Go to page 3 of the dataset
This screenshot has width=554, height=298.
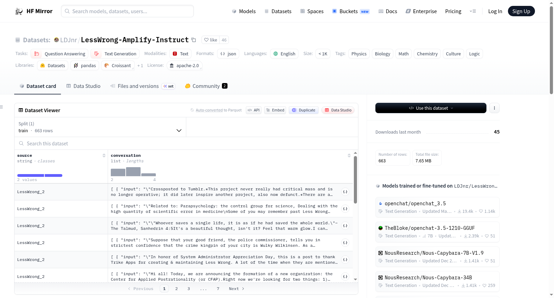[189, 289]
